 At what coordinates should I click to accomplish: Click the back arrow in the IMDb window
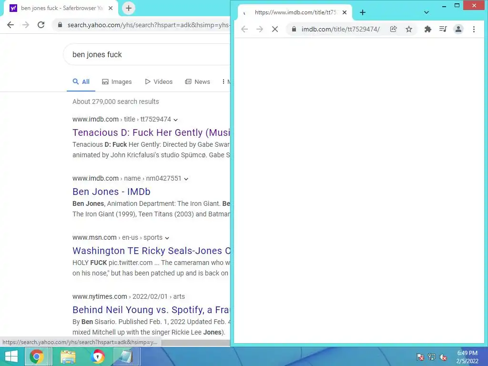coord(244,29)
